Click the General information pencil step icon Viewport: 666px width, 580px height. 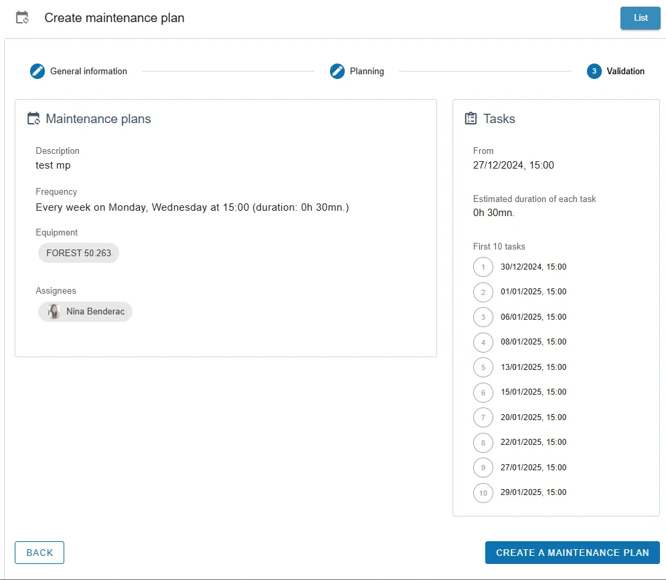[x=37, y=72]
